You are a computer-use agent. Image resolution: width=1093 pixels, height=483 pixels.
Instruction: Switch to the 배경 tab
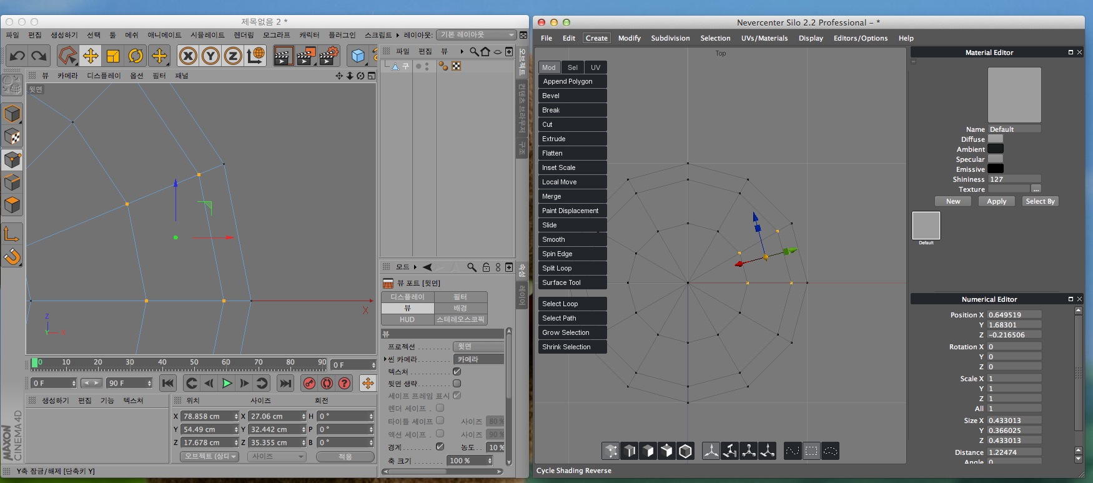[x=460, y=308]
